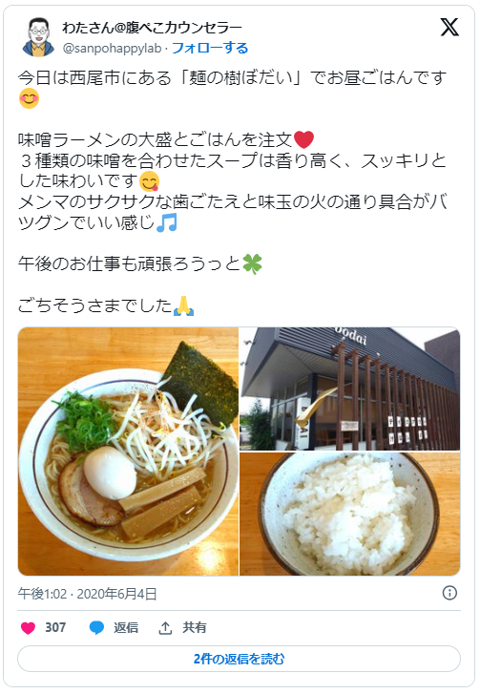Click the tweet text about miso ramen
480x694 pixels.
156,140
